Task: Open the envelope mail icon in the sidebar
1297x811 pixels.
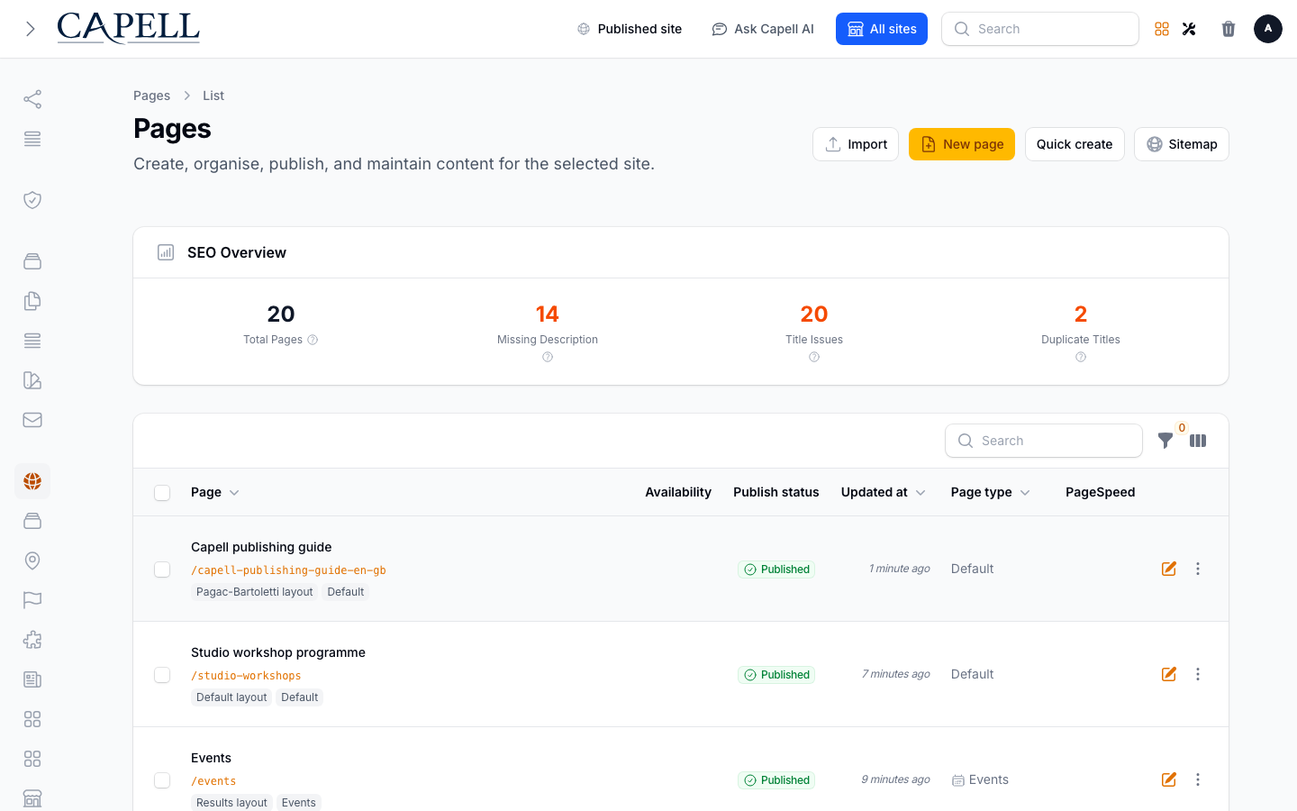Action: tap(32, 420)
